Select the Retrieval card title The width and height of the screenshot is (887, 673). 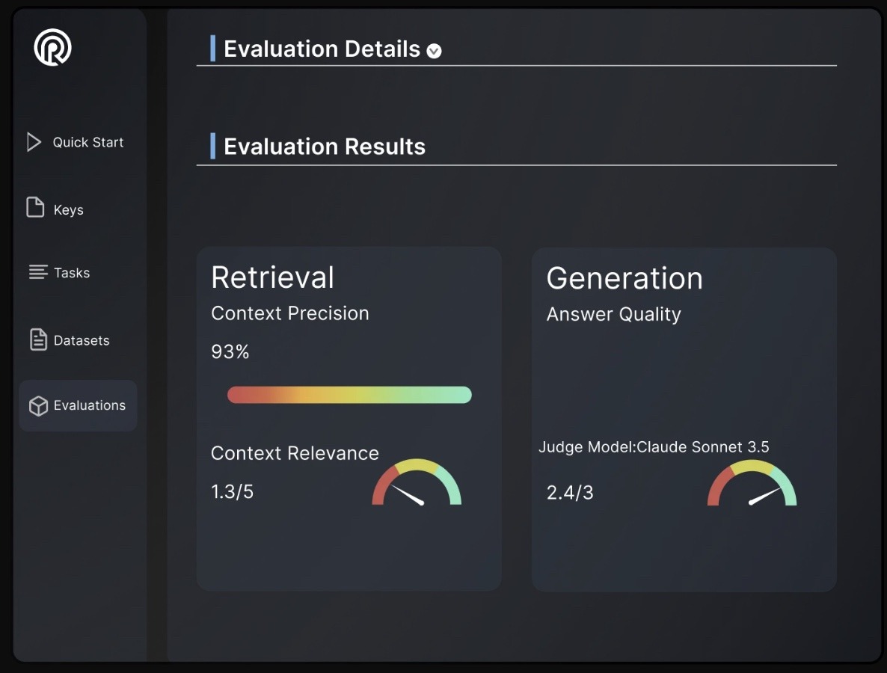[272, 277]
